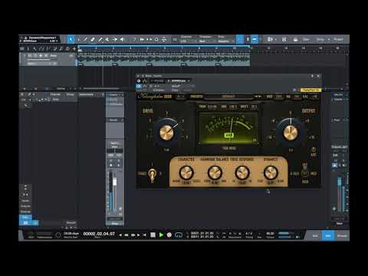Screen dimensions: 368x276
Task: Start playback with the green Play button
Action: 161,235
